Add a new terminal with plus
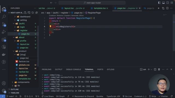Screen dimensions: 175x98 point(149,69)
